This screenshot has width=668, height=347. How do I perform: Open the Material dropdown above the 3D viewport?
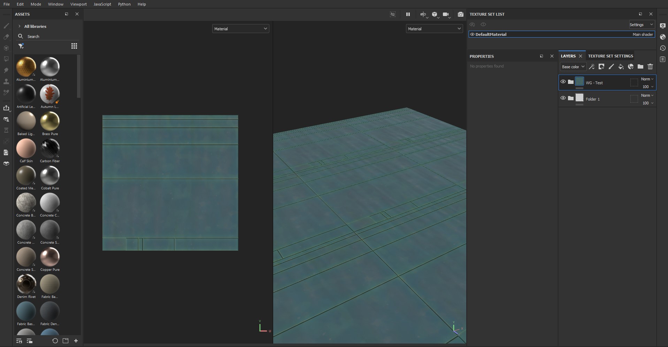[434, 29]
